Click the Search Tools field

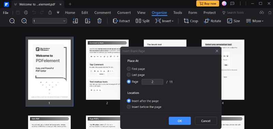click(x=233, y=13)
